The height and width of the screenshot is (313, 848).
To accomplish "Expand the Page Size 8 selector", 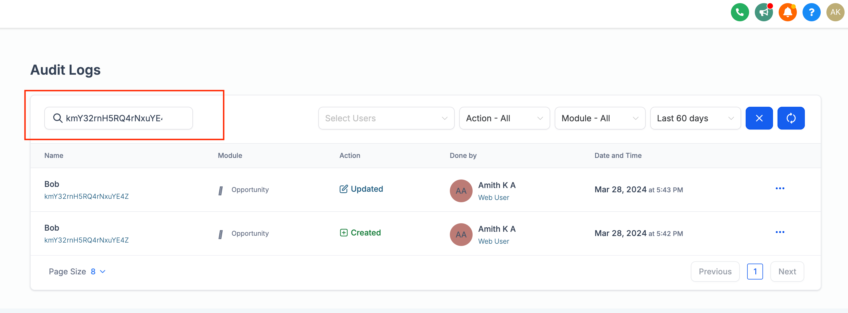I will click(x=98, y=272).
